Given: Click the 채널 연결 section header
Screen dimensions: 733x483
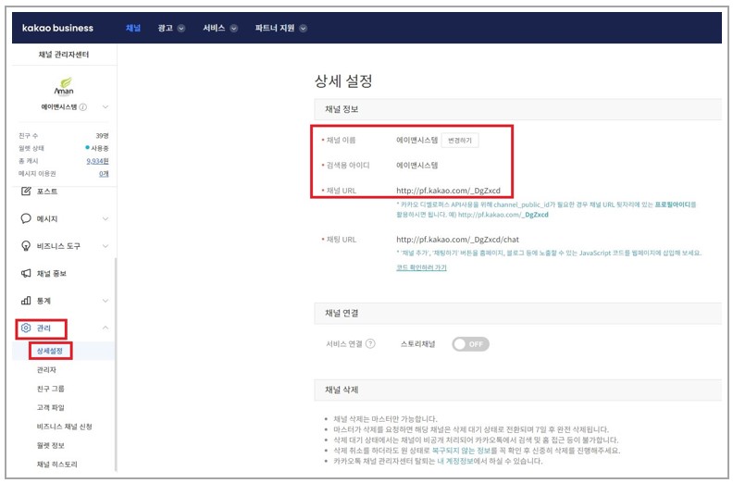Looking at the screenshot, I should 517,314.
